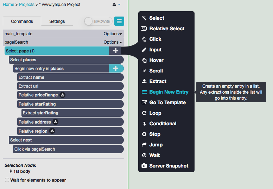
Task: Click the 1st body selection node
Action: [x=20, y=171]
